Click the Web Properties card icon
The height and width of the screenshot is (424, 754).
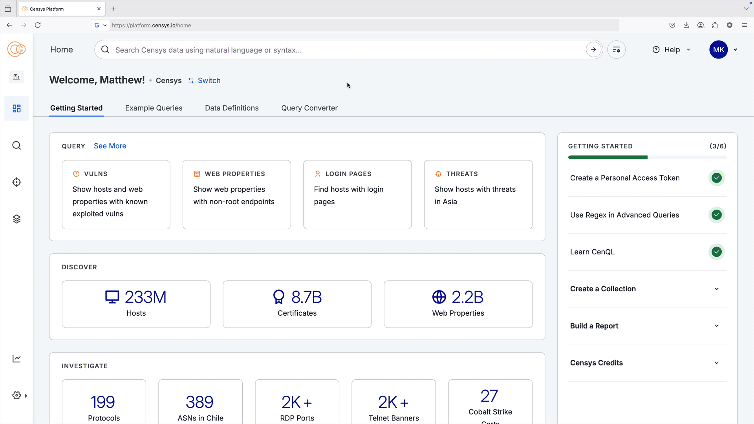tap(197, 174)
